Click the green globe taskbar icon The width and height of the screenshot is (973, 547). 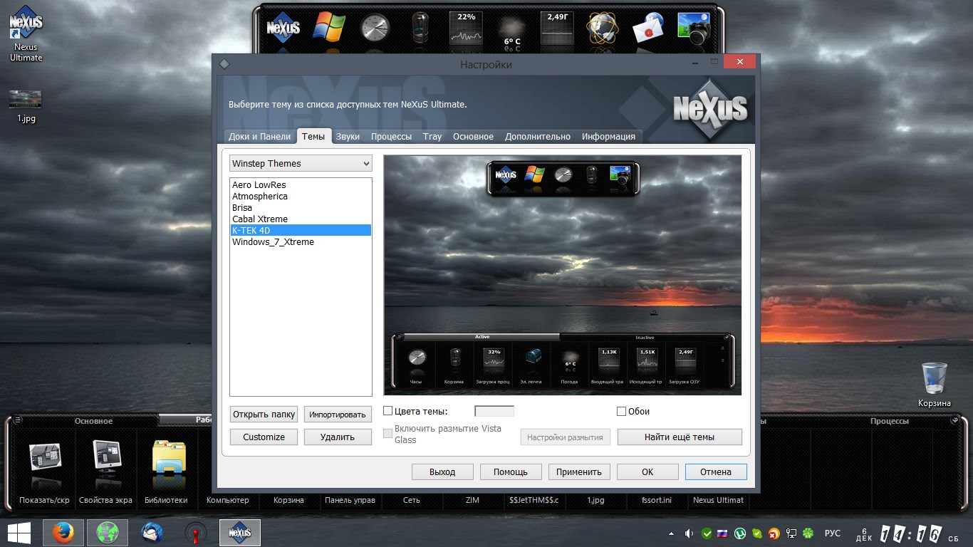[108, 533]
